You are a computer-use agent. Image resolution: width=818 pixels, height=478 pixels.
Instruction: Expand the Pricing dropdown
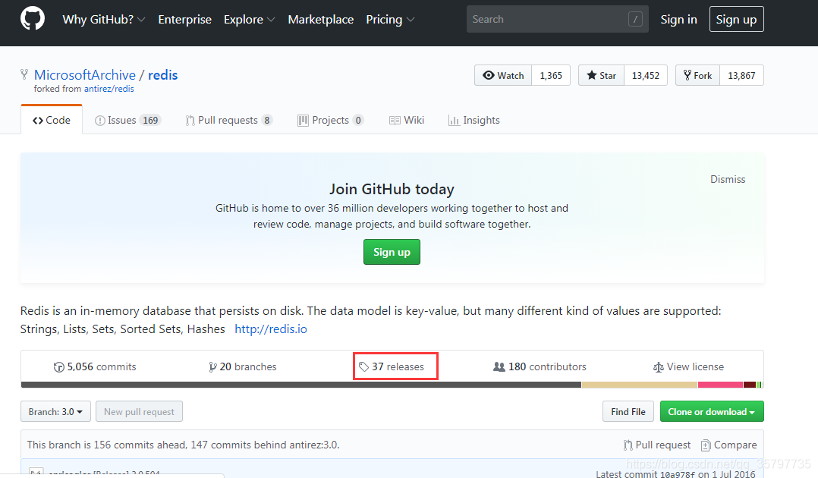click(390, 19)
